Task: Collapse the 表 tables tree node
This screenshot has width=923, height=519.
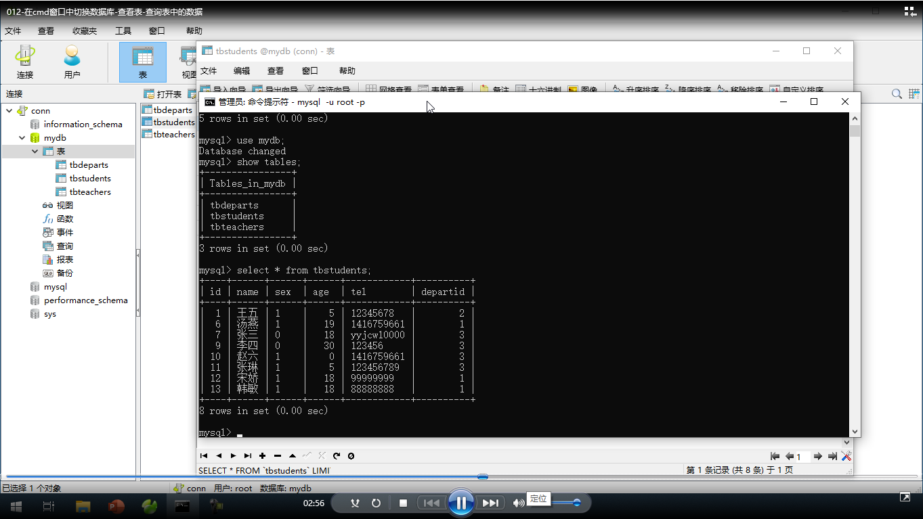Action: tap(35, 152)
